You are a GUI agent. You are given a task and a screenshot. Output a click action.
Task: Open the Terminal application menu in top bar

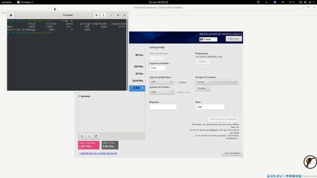[x=25, y=2]
